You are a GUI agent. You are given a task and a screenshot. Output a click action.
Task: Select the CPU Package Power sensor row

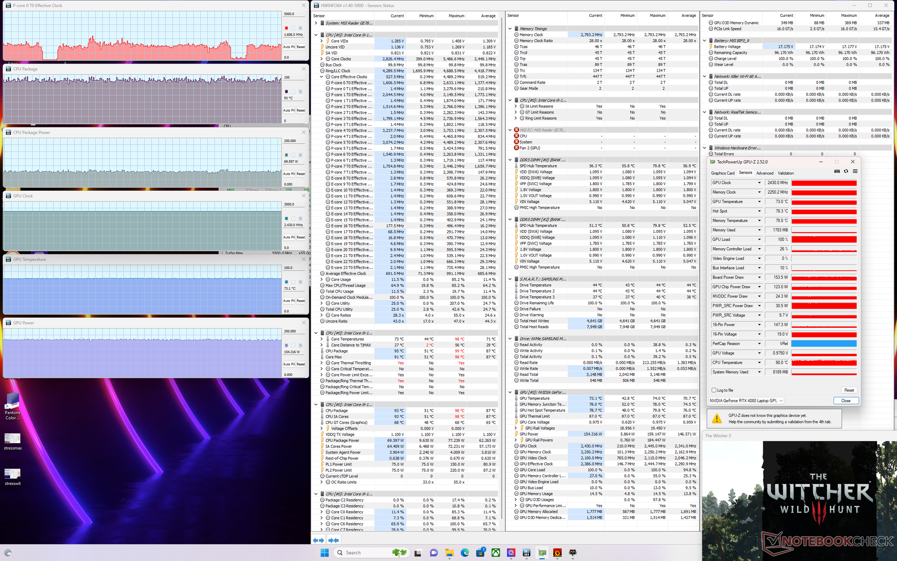click(406, 440)
